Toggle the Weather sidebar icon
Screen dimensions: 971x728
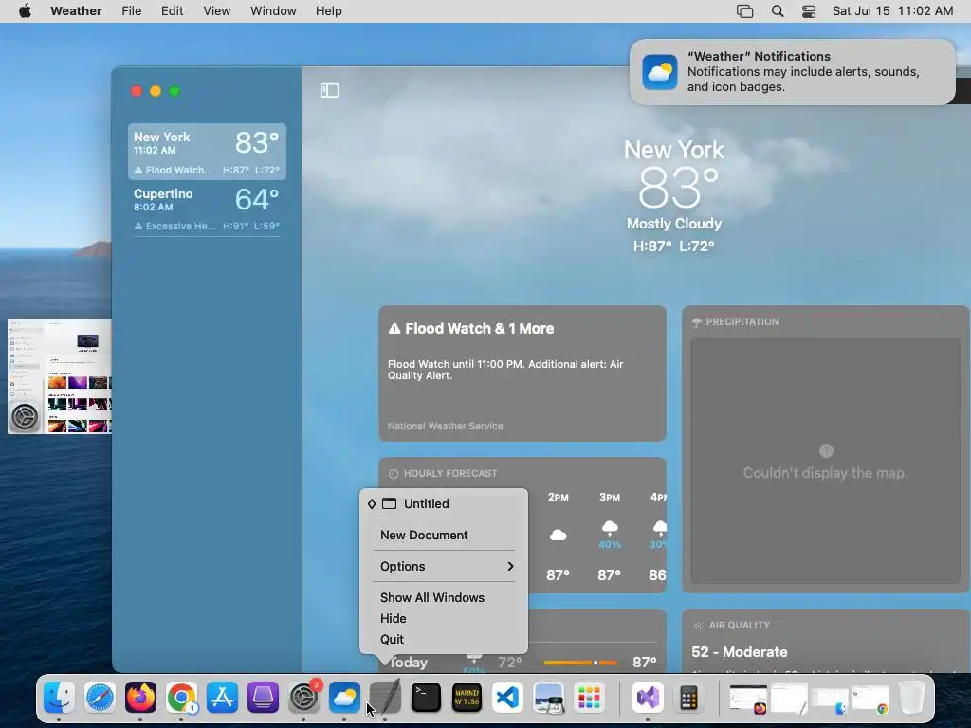(x=329, y=90)
